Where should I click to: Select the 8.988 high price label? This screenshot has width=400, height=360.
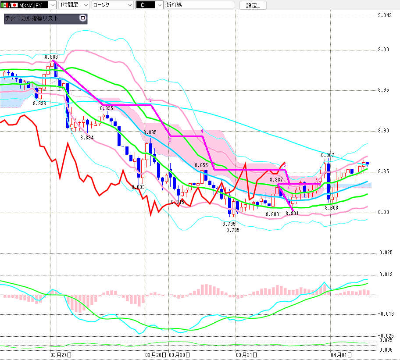[51, 57]
